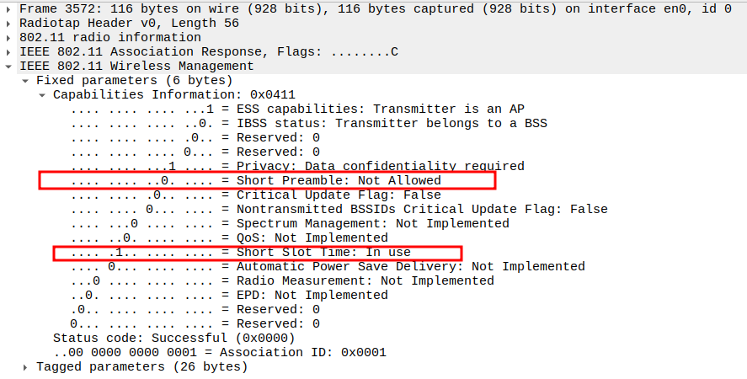This screenshot has width=747, height=379.
Task: Expand IEEE 802.11 Association Response details
Action: click(x=9, y=51)
